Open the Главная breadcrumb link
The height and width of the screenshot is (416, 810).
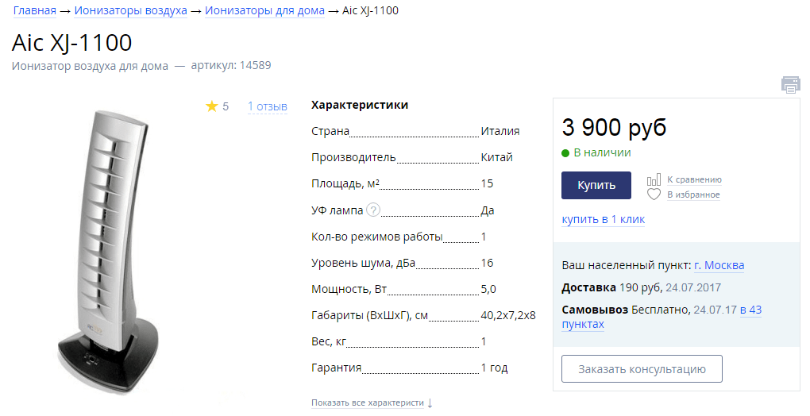click(35, 10)
